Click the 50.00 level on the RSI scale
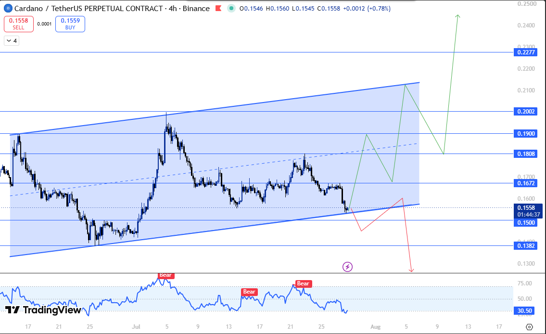Screen dimensions: 546x334 (x=525, y=299)
